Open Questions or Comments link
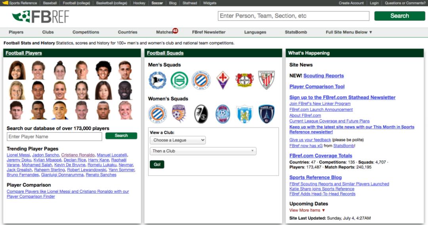 click(x=405, y=3)
